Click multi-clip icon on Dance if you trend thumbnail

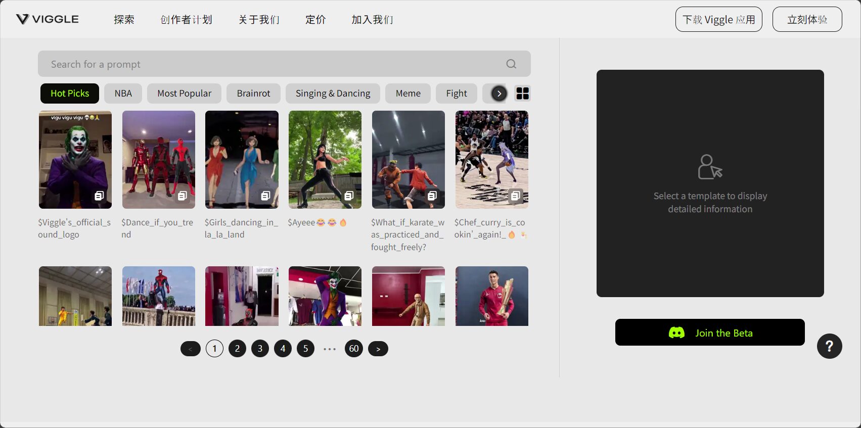point(183,196)
